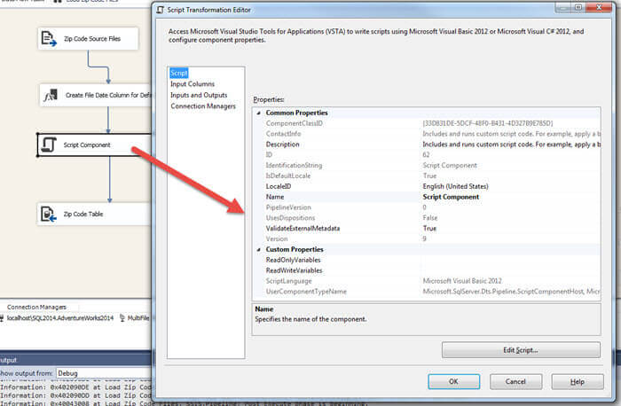The width and height of the screenshot is (621, 406).
Task: Collapse the Common Properties group
Action: point(259,113)
